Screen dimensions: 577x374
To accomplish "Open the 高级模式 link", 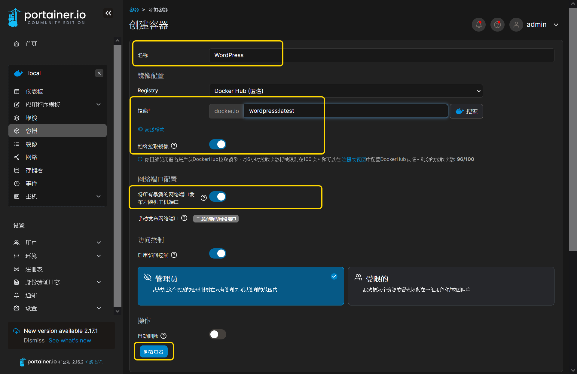I will tap(154, 130).
